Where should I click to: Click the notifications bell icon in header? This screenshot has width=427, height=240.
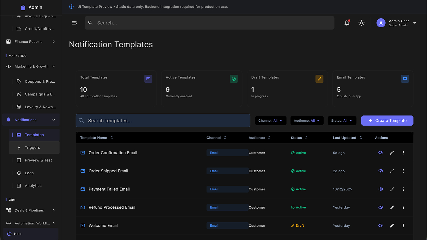tap(347, 23)
